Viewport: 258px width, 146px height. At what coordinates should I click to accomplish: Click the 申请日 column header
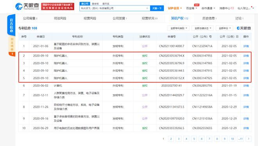[41, 37]
